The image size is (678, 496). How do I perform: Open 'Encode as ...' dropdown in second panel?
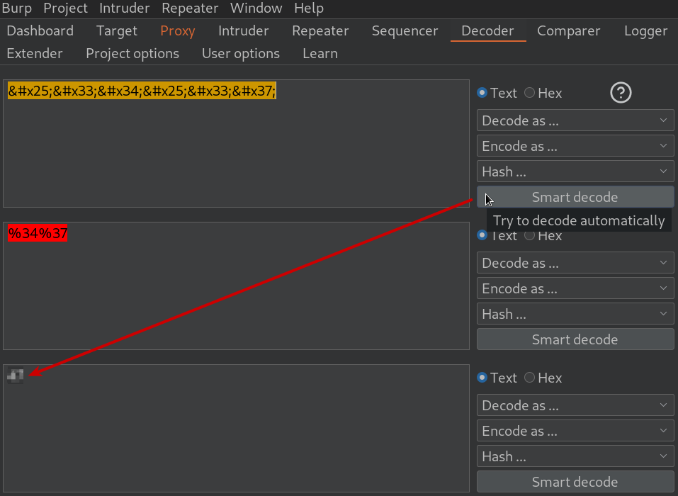pyautogui.click(x=575, y=288)
